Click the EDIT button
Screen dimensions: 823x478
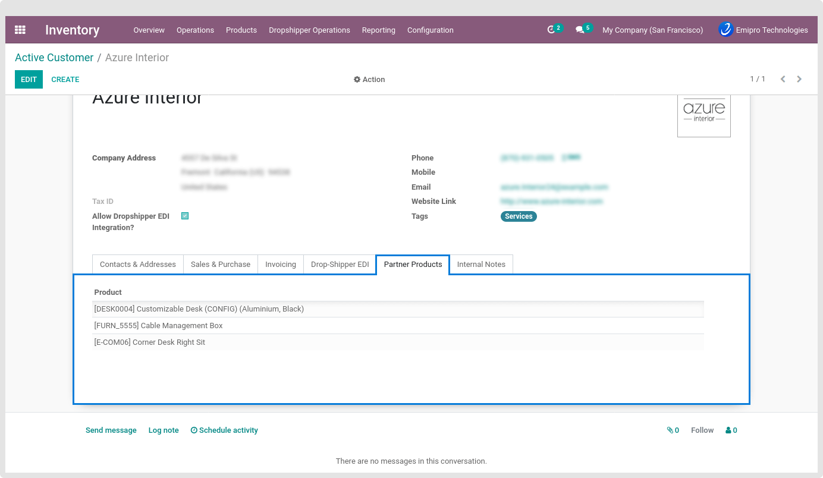pos(29,80)
